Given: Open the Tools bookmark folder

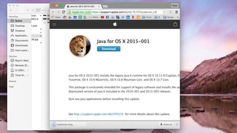Looking at the screenshot, I should pyautogui.click(x=147, y=17).
